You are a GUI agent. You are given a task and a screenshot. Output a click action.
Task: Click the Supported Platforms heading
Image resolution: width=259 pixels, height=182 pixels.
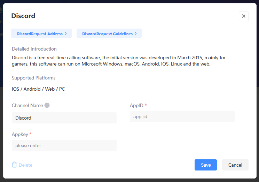33,78
